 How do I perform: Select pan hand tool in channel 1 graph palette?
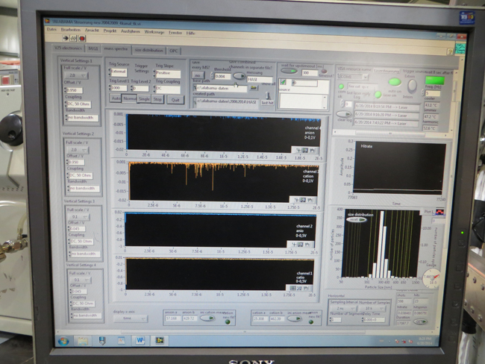tap(306, 288)
